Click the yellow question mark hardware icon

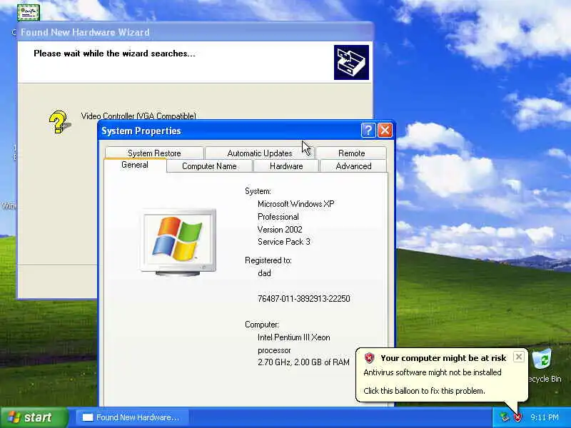59,122
